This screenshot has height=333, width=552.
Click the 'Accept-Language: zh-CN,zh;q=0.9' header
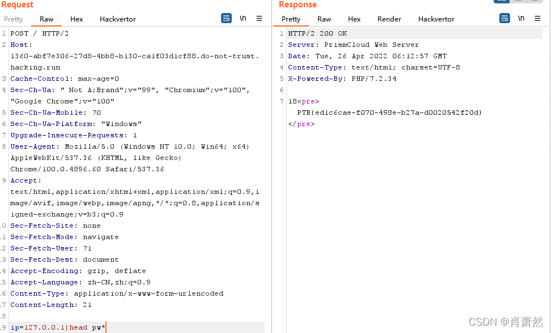point(80,282)
